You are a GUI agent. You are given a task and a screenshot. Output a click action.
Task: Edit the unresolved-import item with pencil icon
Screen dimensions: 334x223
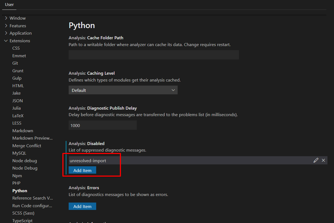pos(316,160)
